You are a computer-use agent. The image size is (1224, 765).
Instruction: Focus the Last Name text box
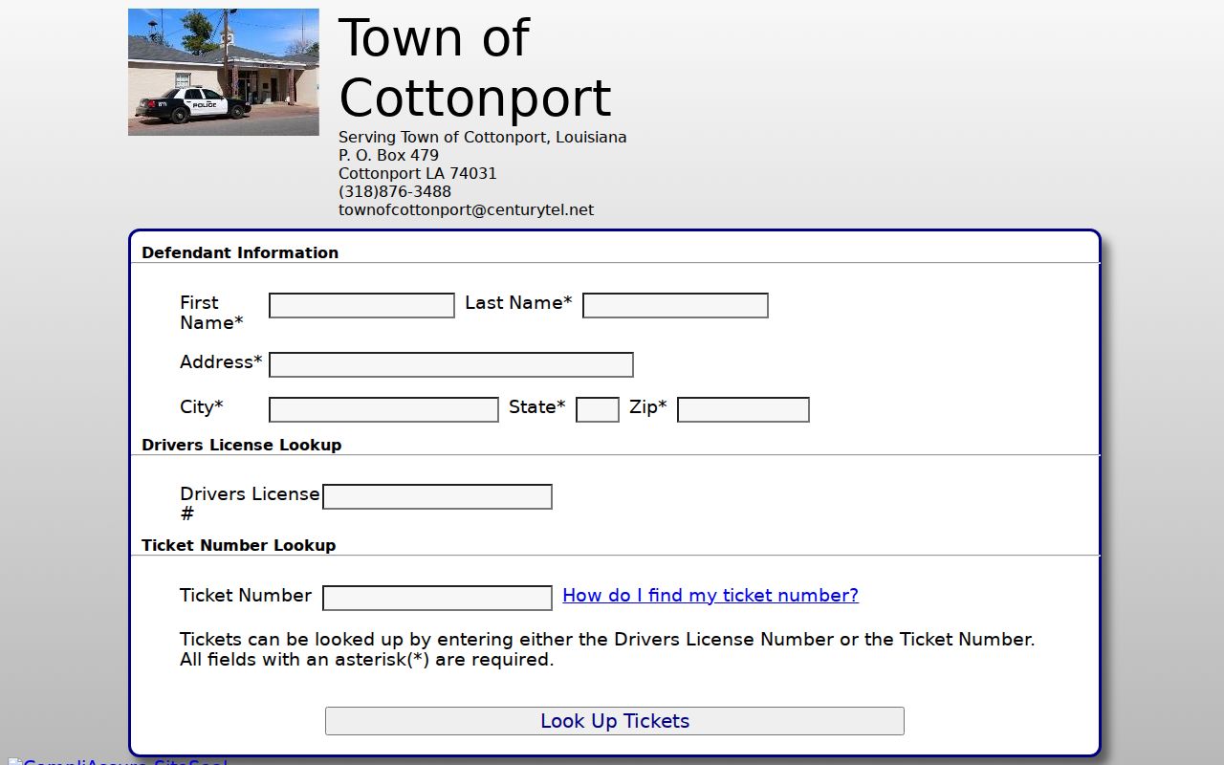675,305
